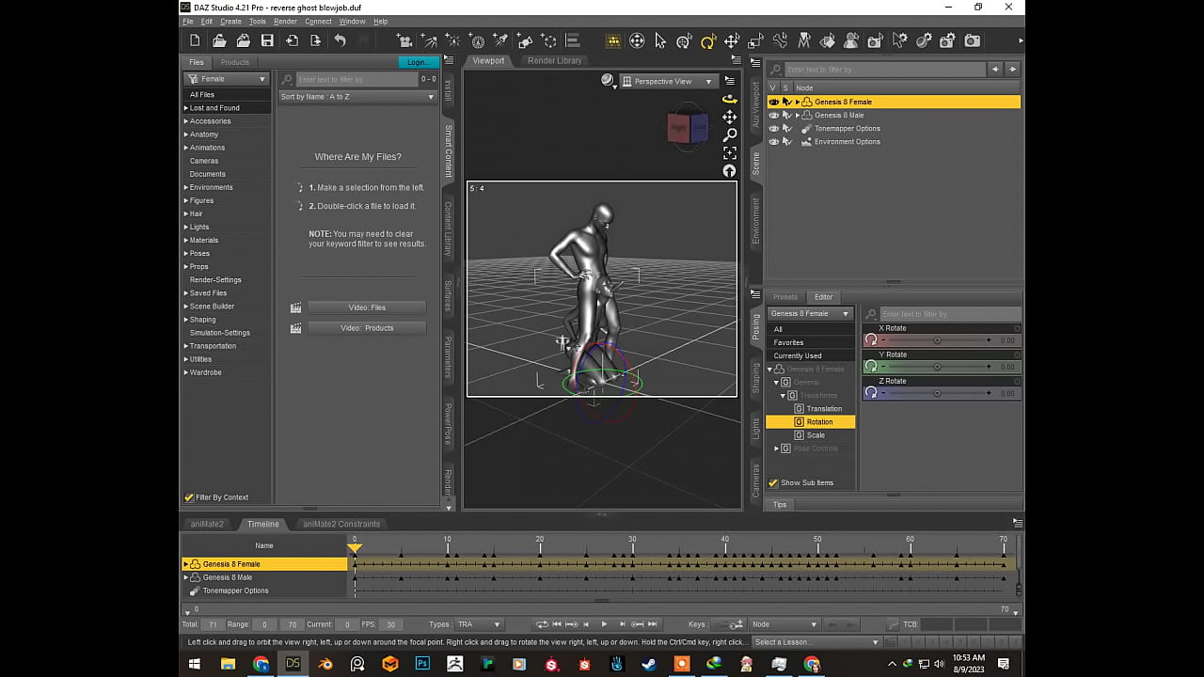The width and height of the screenshot is (1204, 677).
Task: Open the Node dropdown near the Keys controls
Action: pyautogui.click(x=784, y=623)
